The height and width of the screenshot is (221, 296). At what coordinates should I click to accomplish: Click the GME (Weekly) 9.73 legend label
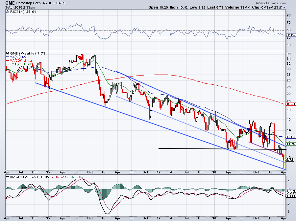click(x=28, y=53)
